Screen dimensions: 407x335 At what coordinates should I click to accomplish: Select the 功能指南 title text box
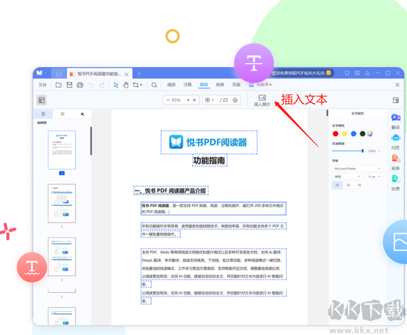(x=210, y=160)
